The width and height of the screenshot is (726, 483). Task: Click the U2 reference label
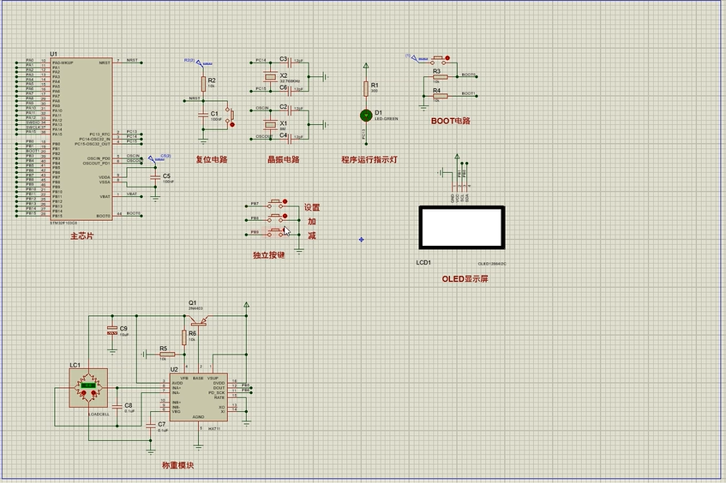174,369
